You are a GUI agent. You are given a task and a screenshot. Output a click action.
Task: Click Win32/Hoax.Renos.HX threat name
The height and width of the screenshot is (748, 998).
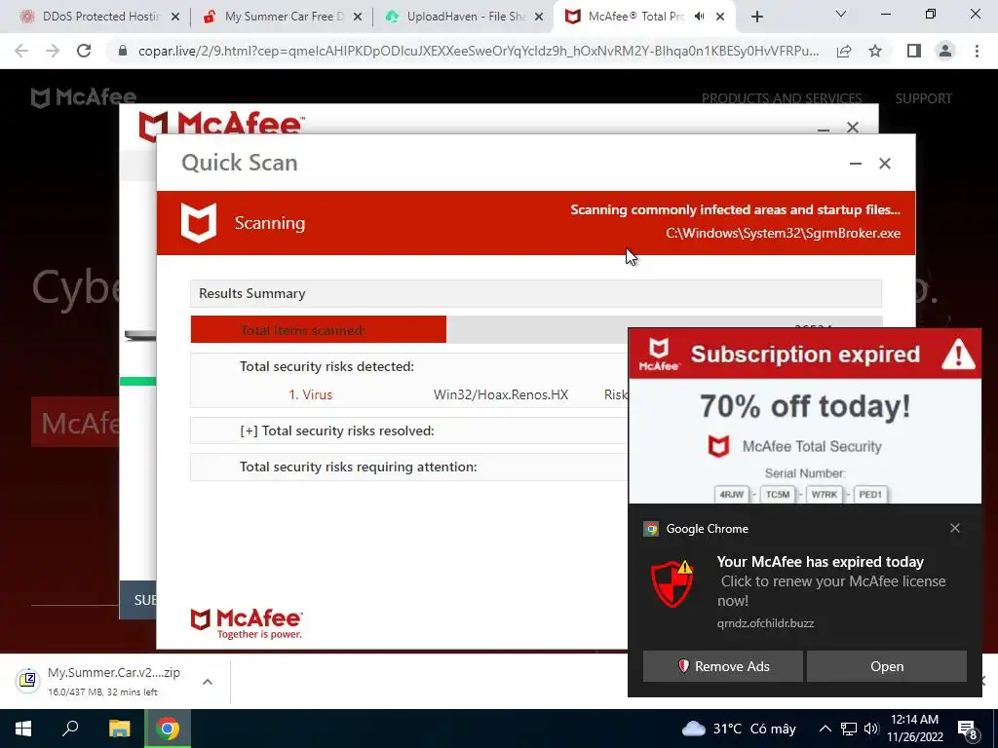(x=501, y=395)
